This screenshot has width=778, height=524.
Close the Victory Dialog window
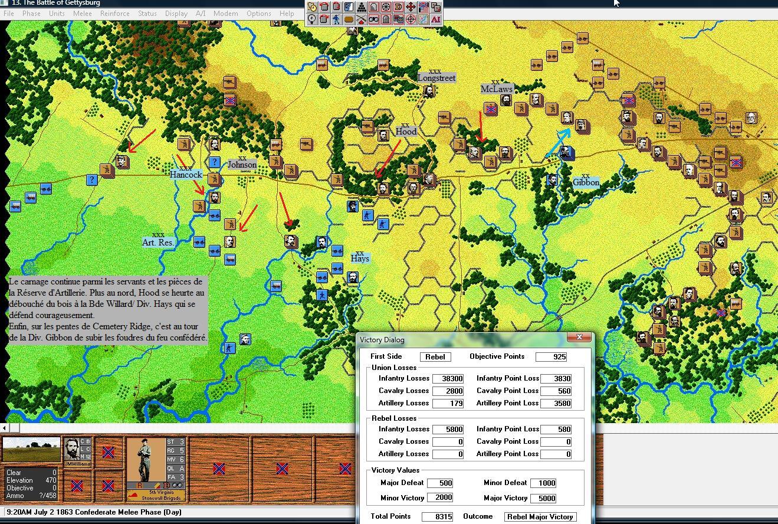click(x=579, y=337)
